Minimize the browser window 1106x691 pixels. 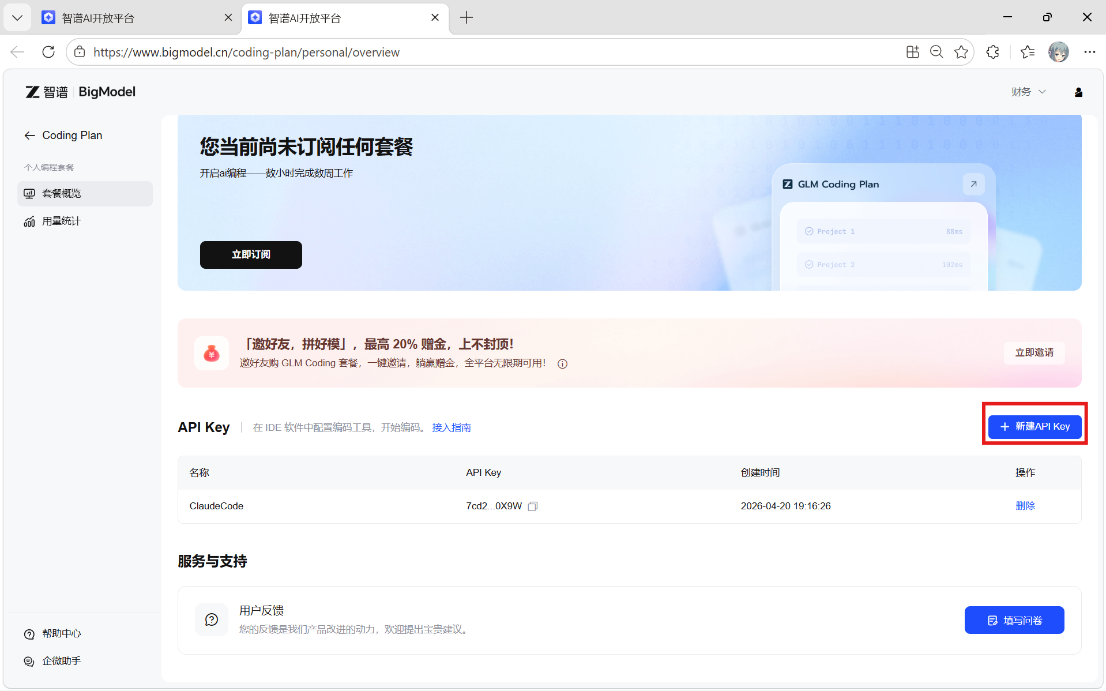(1007, 17)
